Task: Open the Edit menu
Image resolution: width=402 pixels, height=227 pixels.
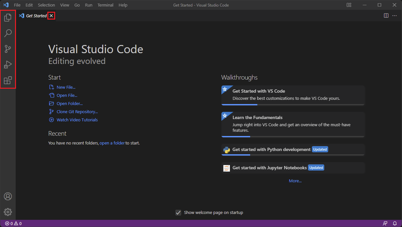Action: [29, 5]
